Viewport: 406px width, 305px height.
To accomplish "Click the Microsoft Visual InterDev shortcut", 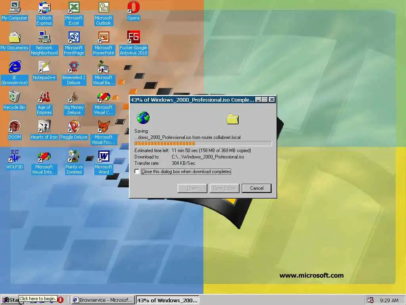I will pos(44,162).
